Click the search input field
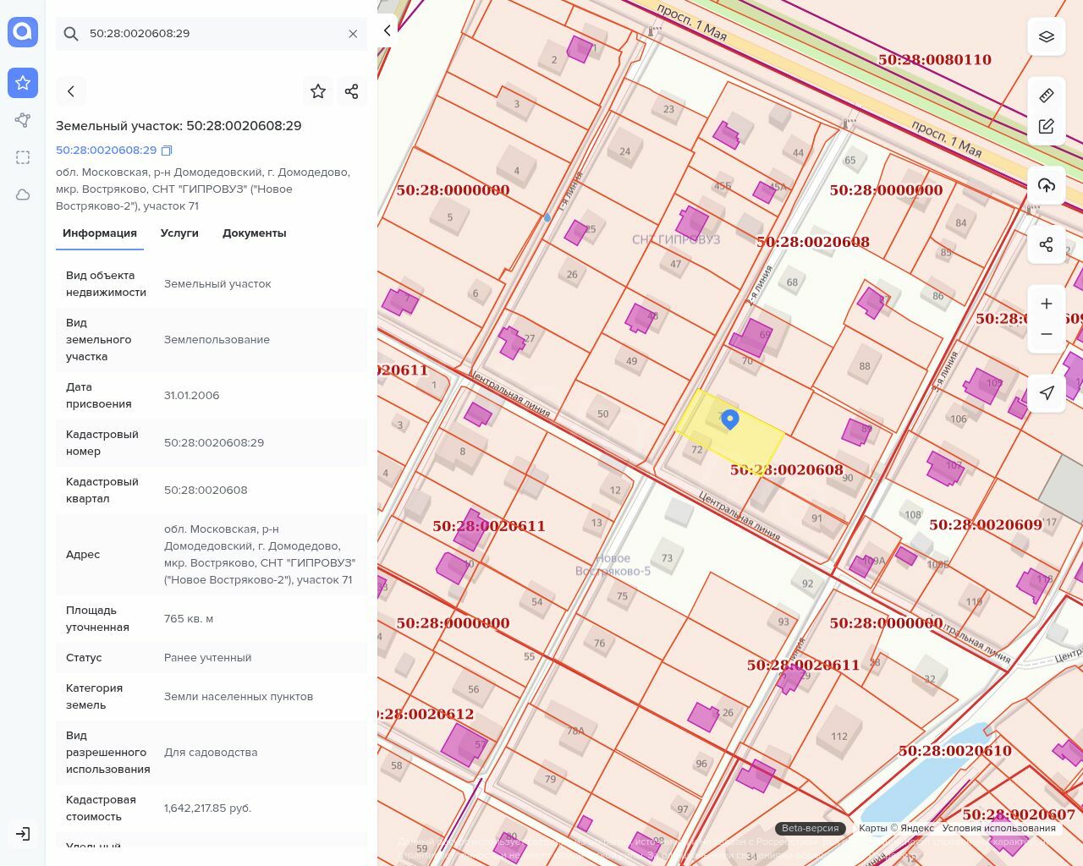This screenshot has width=1083, height=866. (212, 34)
